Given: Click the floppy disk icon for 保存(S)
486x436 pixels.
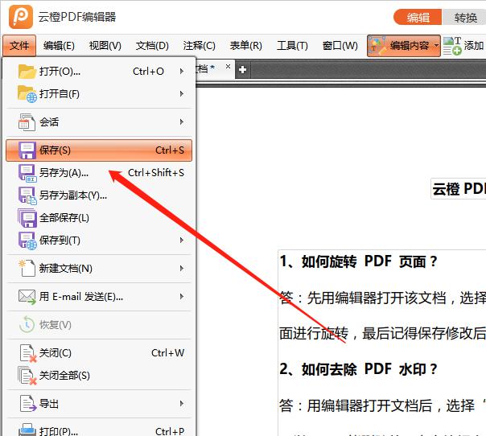Looking at the screenshot, I should click(27, 150).
